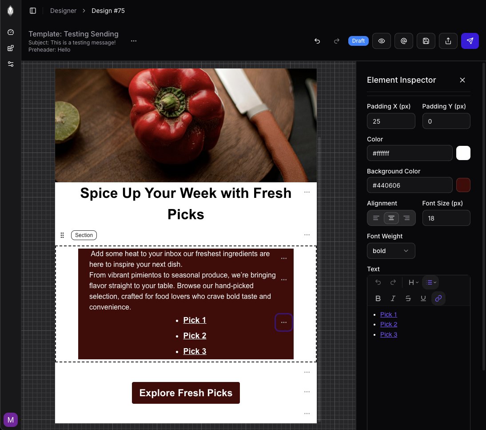
Task: Click the Pick 1 link in canvas
Action: [195, 320]
